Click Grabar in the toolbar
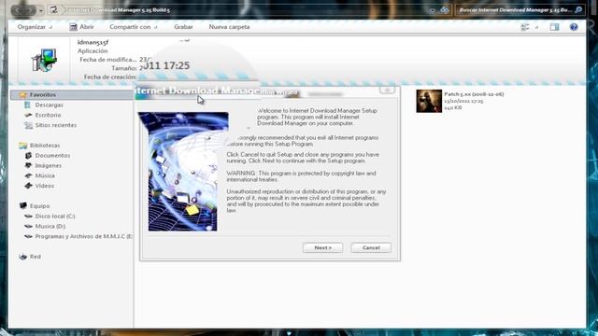 [x=183, y=27]
